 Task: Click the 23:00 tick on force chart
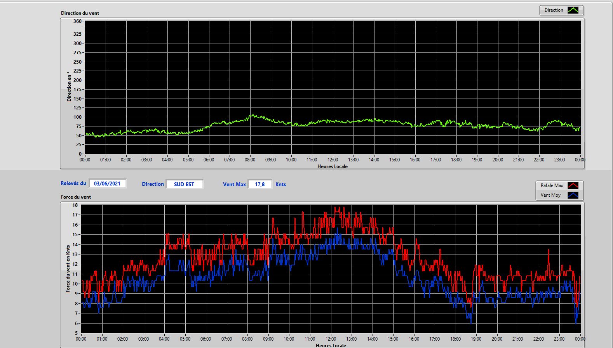(x=559, y=339)
